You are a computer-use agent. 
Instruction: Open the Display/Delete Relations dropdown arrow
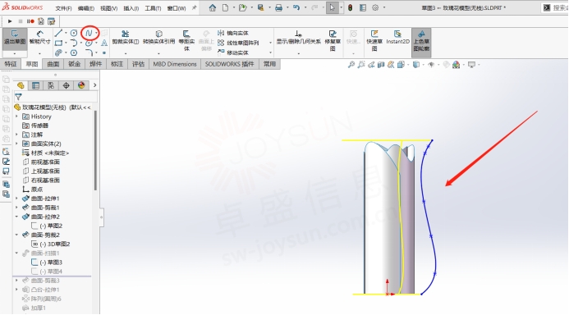(x=298, y=53)
